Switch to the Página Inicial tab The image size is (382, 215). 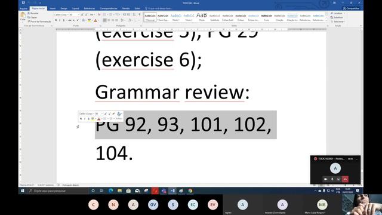[x=38, y=8]
